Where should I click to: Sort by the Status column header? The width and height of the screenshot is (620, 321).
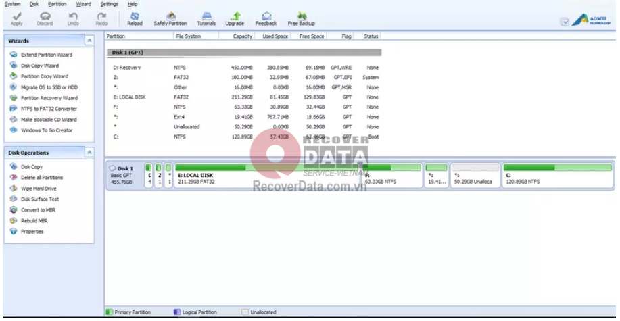point(367,36)
